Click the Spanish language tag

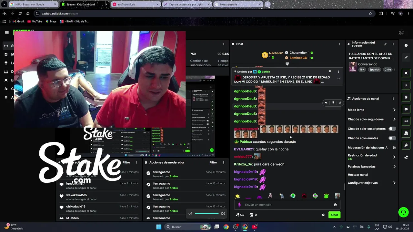pyautogui.click(x=375, y=70)
